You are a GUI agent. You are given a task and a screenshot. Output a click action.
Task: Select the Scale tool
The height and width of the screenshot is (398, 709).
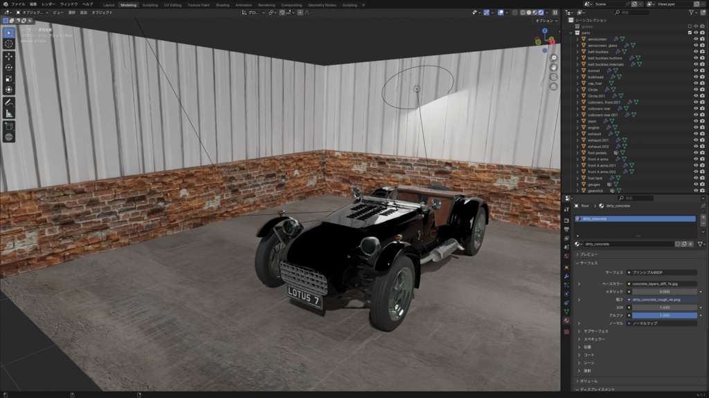point(8,79)
